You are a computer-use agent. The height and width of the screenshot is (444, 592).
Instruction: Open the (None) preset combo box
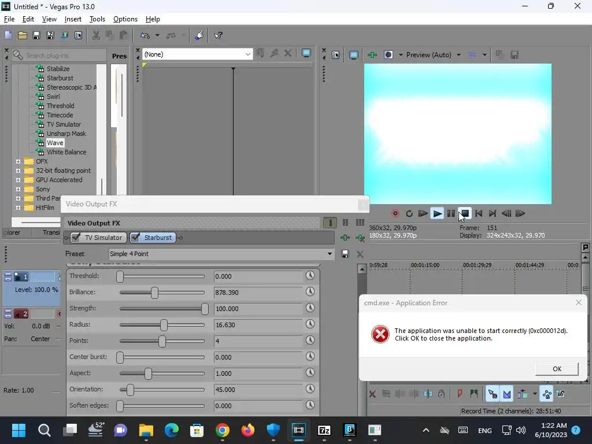(x=197, y=54)
